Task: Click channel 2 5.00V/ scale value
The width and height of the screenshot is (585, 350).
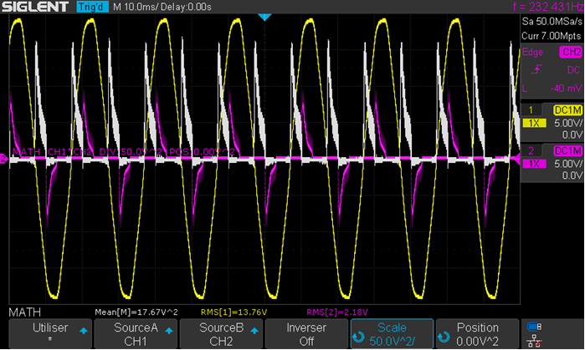Action: tap(568, 164)
